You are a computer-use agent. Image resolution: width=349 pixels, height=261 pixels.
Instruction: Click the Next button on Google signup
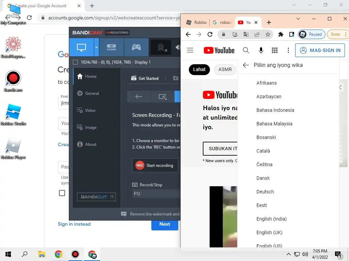point(165,224)
